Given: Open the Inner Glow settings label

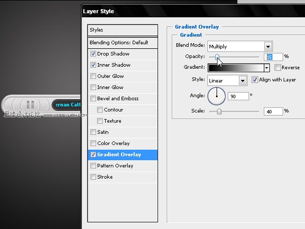Looking at the screenshot, I should [x=110, y=87].
